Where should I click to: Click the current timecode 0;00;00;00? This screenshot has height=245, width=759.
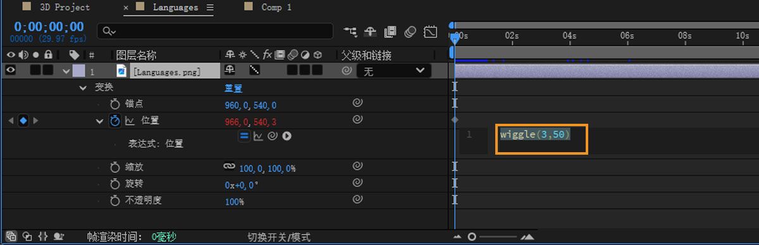(49, 27)
